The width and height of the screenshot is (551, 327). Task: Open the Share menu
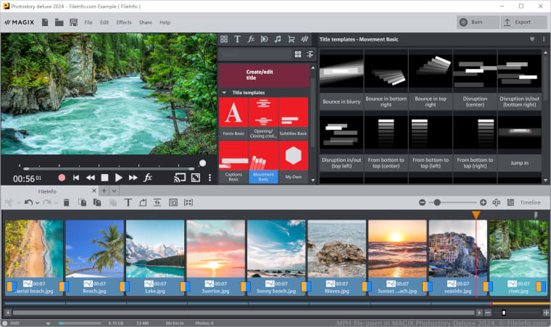point(146,22)
